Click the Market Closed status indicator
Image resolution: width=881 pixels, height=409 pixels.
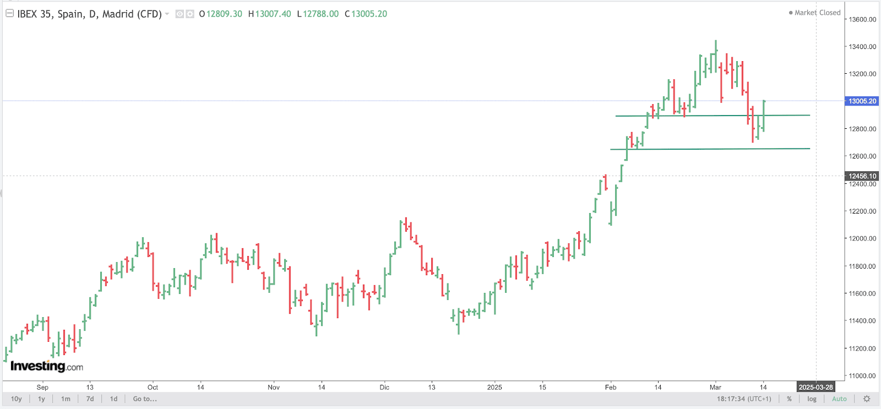point(814,13)
